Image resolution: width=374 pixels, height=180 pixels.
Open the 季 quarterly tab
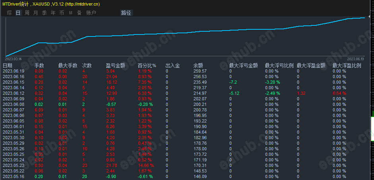[x=45, y=13]
